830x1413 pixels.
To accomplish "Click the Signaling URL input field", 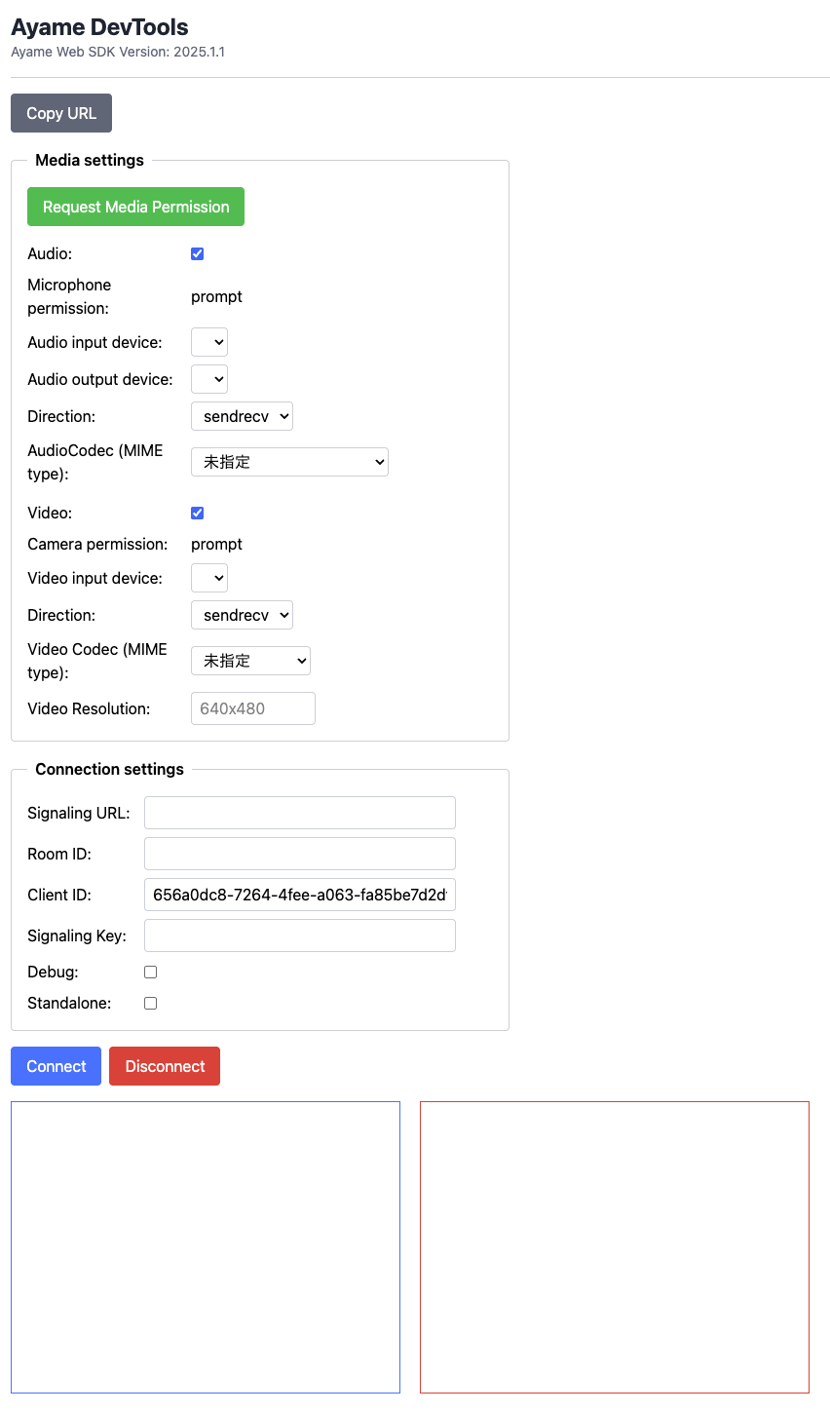I will (300, 813).
